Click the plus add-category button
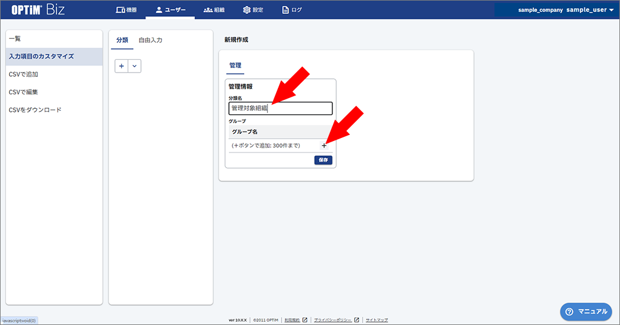The width and height of the screenshot is (620, 325). 122,66
